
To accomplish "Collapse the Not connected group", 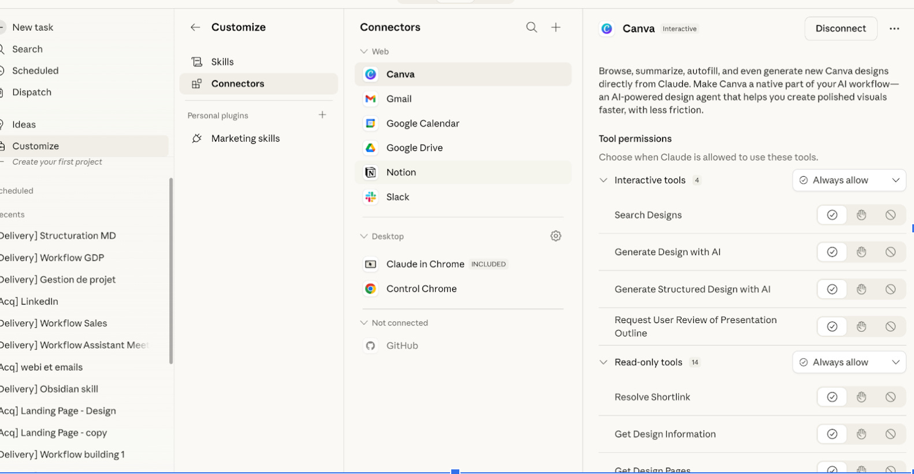I will click(364, 323).
